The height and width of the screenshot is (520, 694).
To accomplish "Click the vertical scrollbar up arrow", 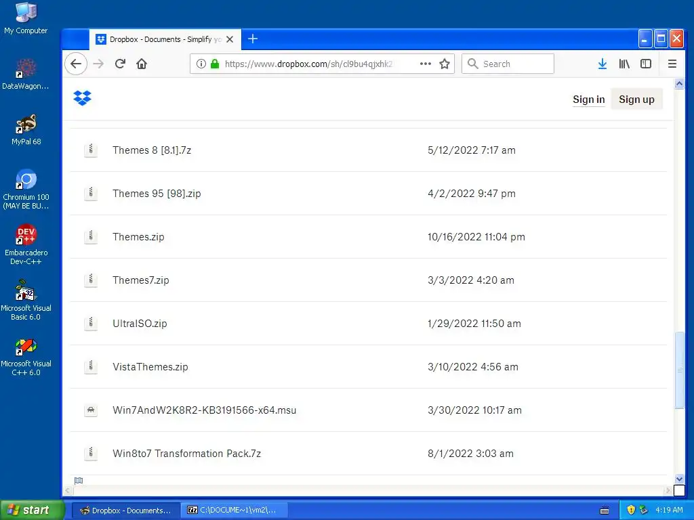I will [679, 83].
